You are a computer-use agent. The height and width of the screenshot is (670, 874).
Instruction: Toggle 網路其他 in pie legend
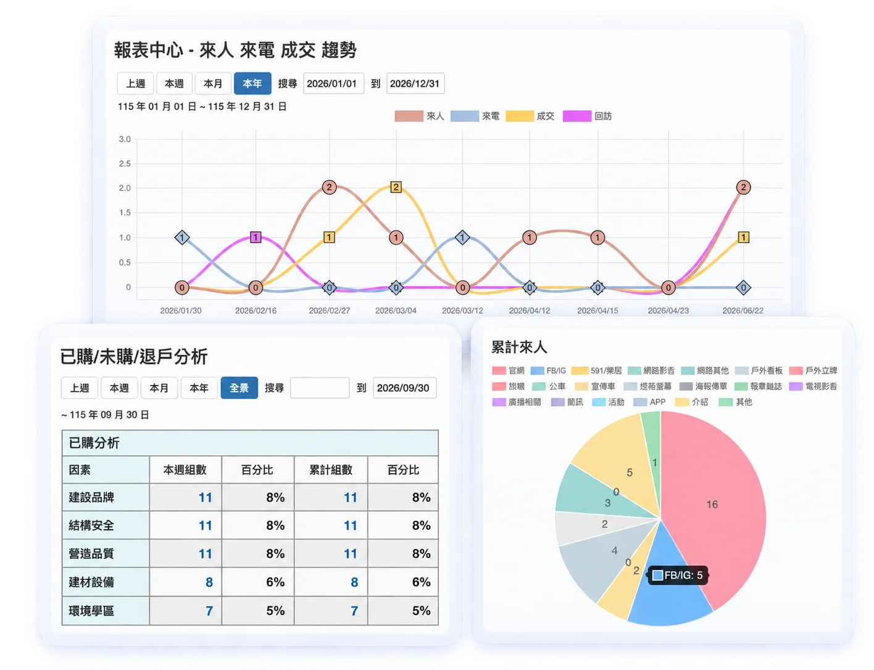[704, 371]
